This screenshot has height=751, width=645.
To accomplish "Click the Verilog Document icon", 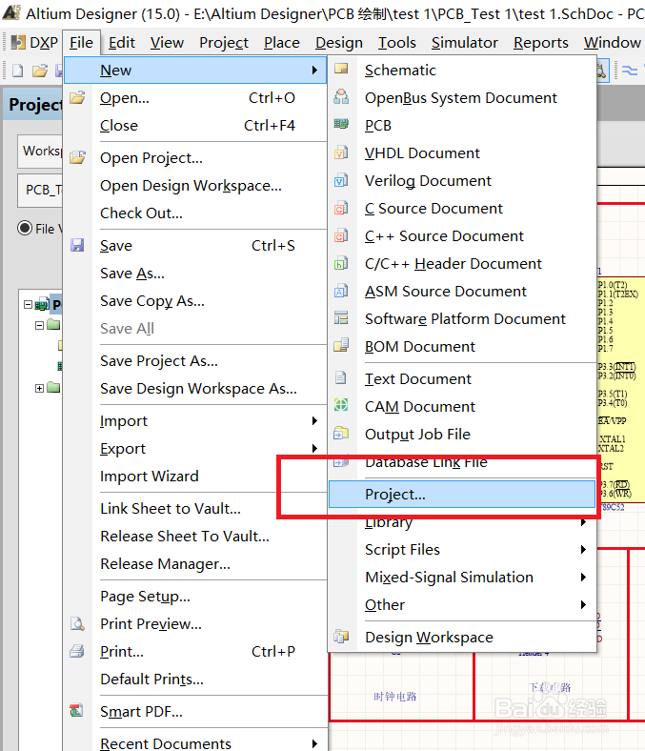I will pyautogui.click(x=341, y=180).
